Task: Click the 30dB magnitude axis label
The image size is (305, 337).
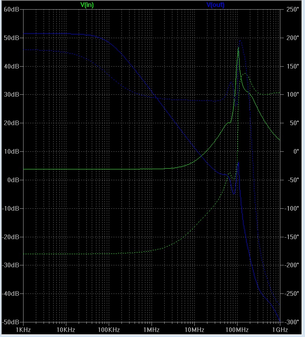Action: click(12, 95)
